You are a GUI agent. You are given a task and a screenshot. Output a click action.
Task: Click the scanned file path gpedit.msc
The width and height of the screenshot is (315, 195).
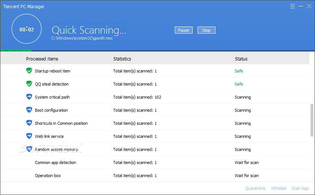pyautogui.click(x=82, y=38)
